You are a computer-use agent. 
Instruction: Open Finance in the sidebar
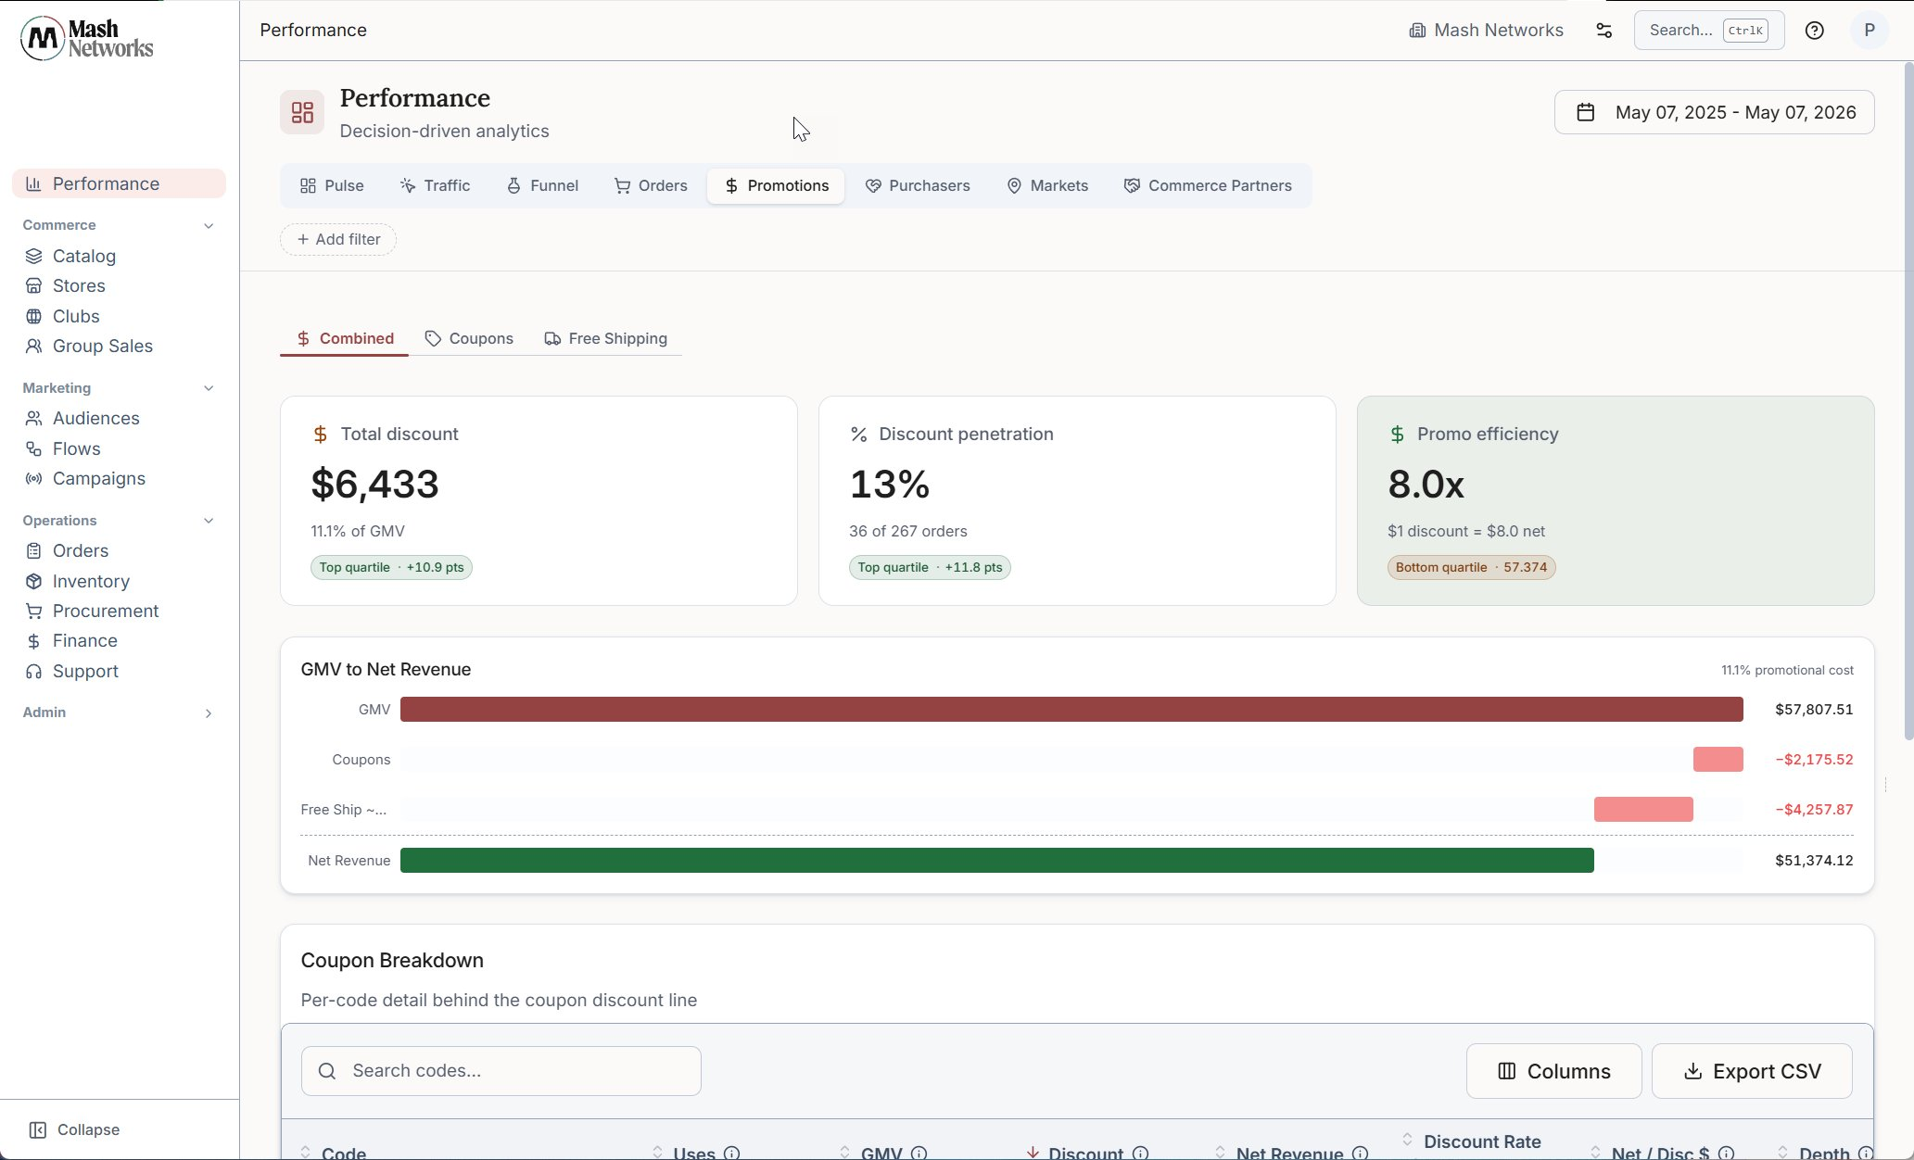tap(85, 640)
